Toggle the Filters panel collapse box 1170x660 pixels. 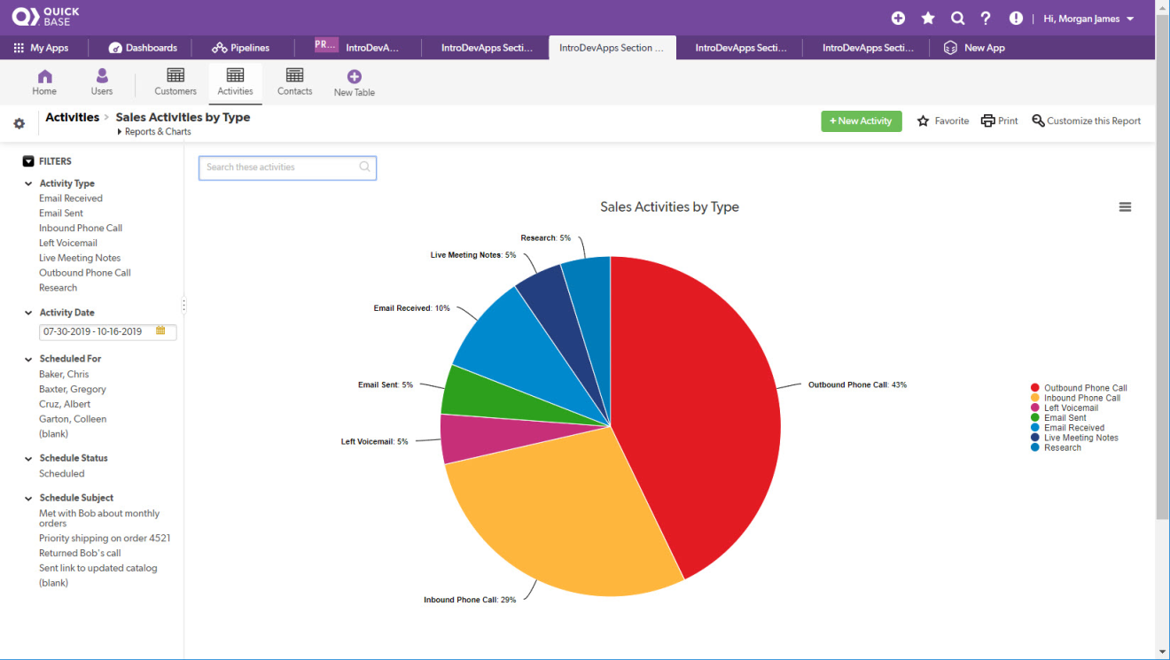28,161
